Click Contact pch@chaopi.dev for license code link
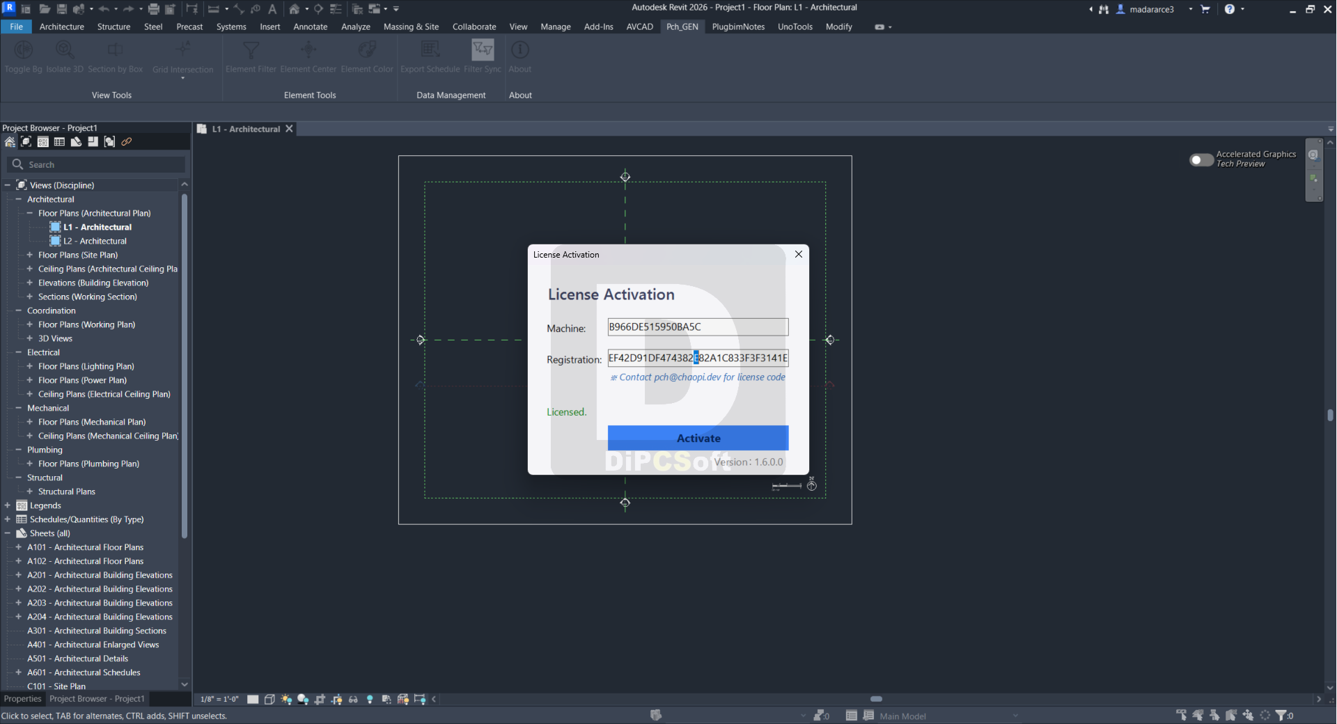This screenshot has width=1337, height=724. [x=698, y=377]
